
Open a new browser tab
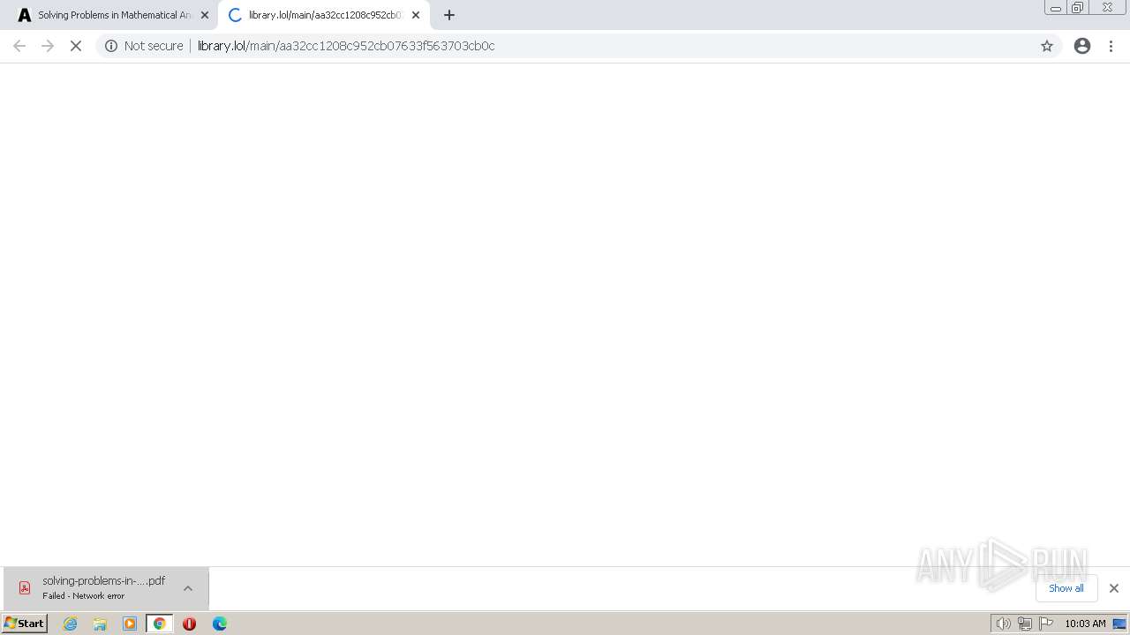pyautogui.click(x=449, y=15)
